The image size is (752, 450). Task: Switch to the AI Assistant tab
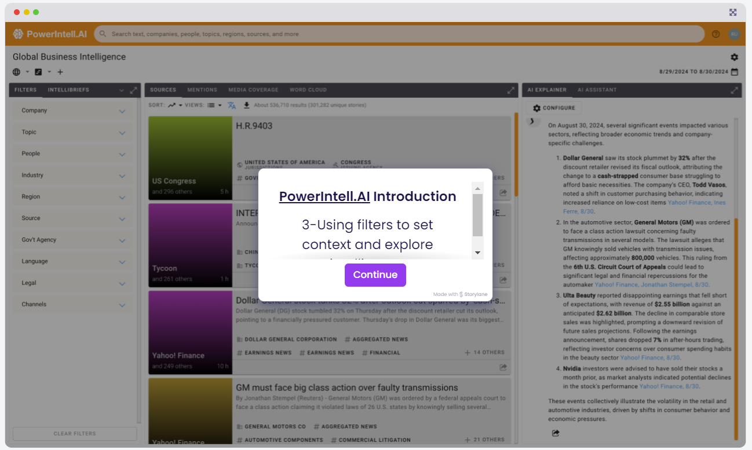click(x=597, y=90)
